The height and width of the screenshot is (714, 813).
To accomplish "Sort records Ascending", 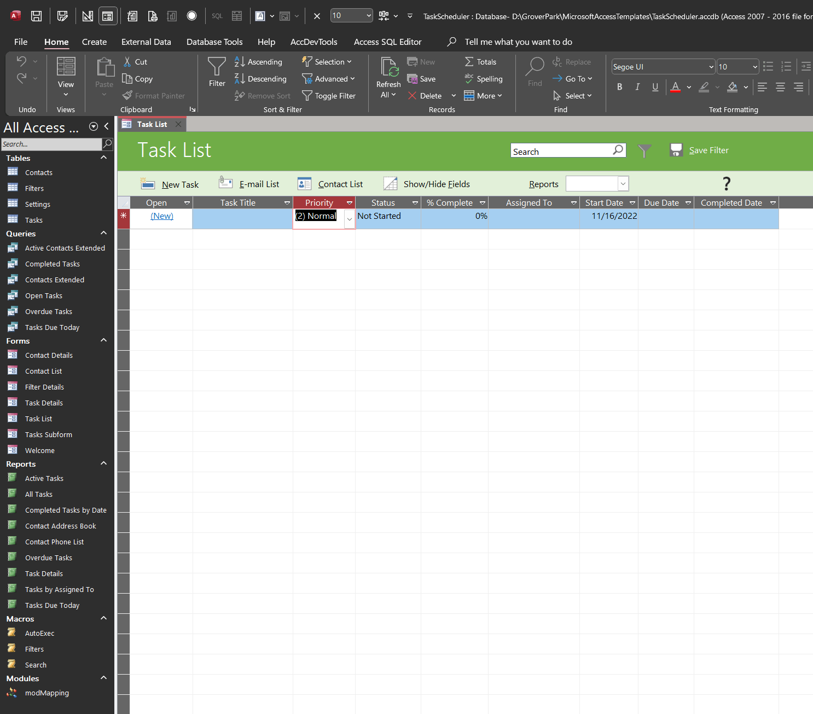I will tap(258, 62).
